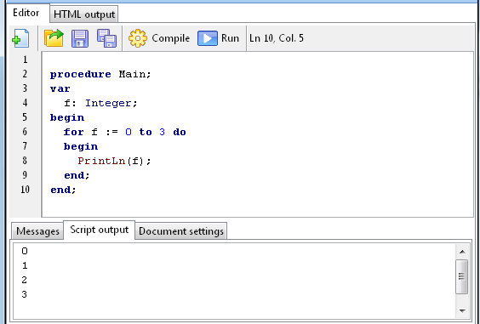This screenshot has height=324, width=480.
Task: Click the 'end;' on line 9
Action: click(x=77, y=176)
